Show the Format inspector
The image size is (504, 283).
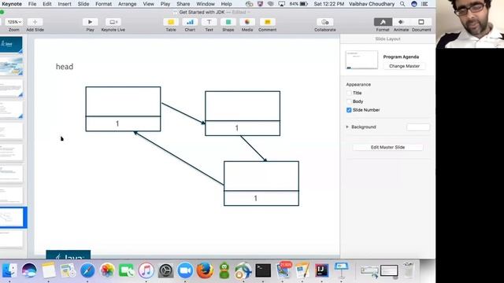click(x=383, y=22)
